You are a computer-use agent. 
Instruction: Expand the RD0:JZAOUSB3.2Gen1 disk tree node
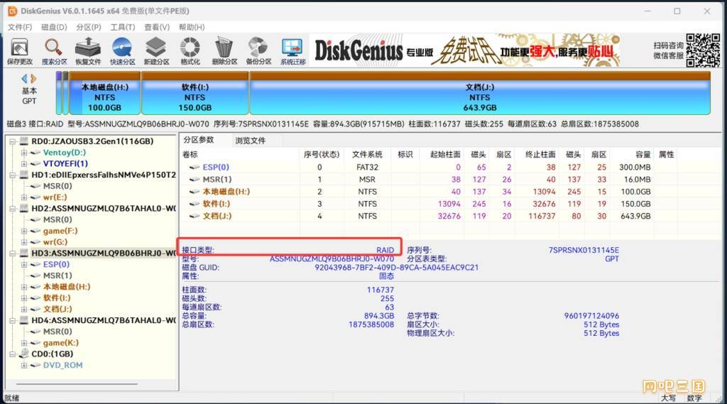coord(13,141)
